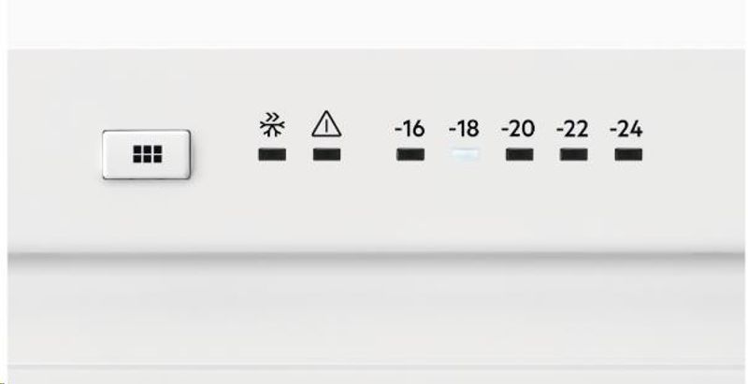748x384 pixels.
Task: Click the lower freezer door front surface
Action: [x=376, y=317]
